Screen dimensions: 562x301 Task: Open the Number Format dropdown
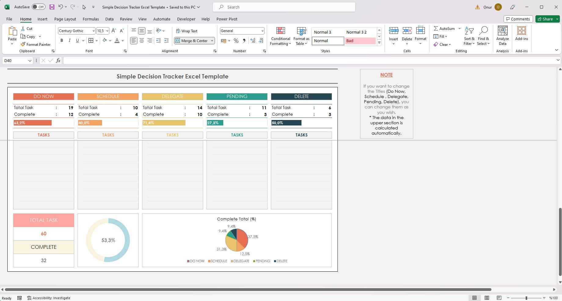pos(262,31)
